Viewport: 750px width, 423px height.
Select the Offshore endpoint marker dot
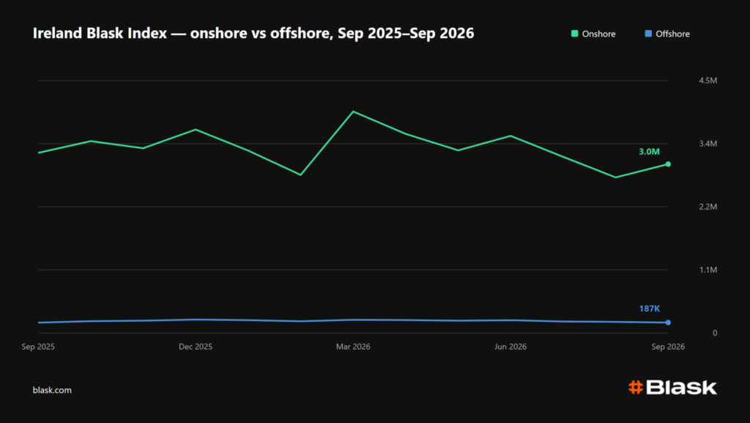[x=668, y=323]
